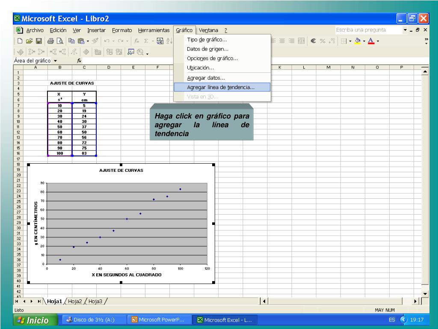Click the Inicio start button
The height and width of the screenshot is (329, 438).
tap(36, 320)
